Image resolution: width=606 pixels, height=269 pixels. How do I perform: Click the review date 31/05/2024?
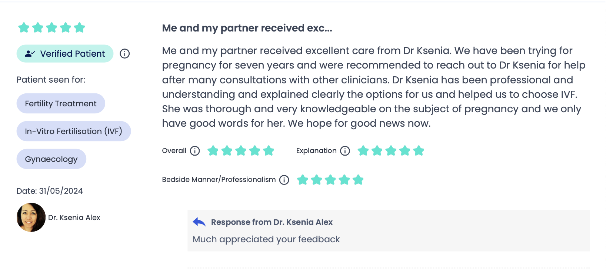pyautogui.click(x=61, y=191)
